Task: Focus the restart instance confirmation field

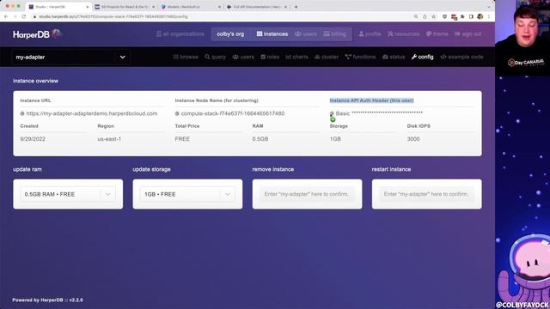Action: [x=427, y=194]
